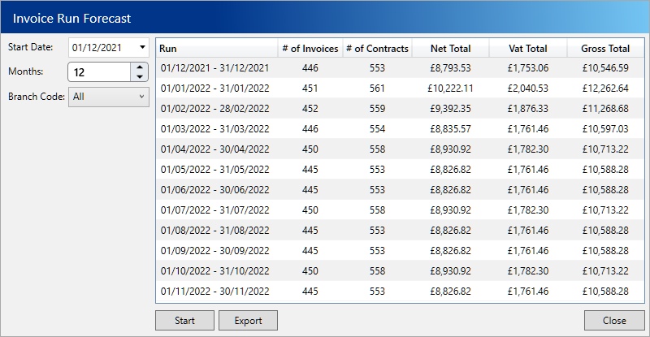This screenshot has width=650, height=337.
Task: Select the 01/01/2022 - 31/01/2022 run row
Action: (x=214, y=89)
